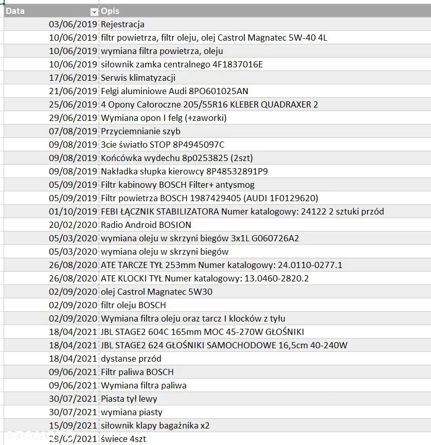Select the date cell 20/02/2020
This screenshot has width=431, height=445.
(x=73, y=225)
